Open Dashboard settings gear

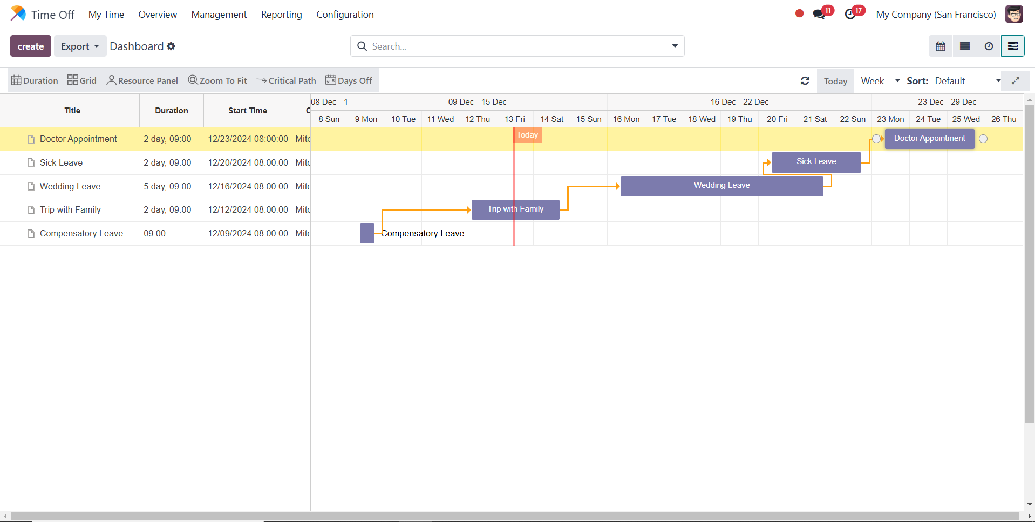click(171, 46)
